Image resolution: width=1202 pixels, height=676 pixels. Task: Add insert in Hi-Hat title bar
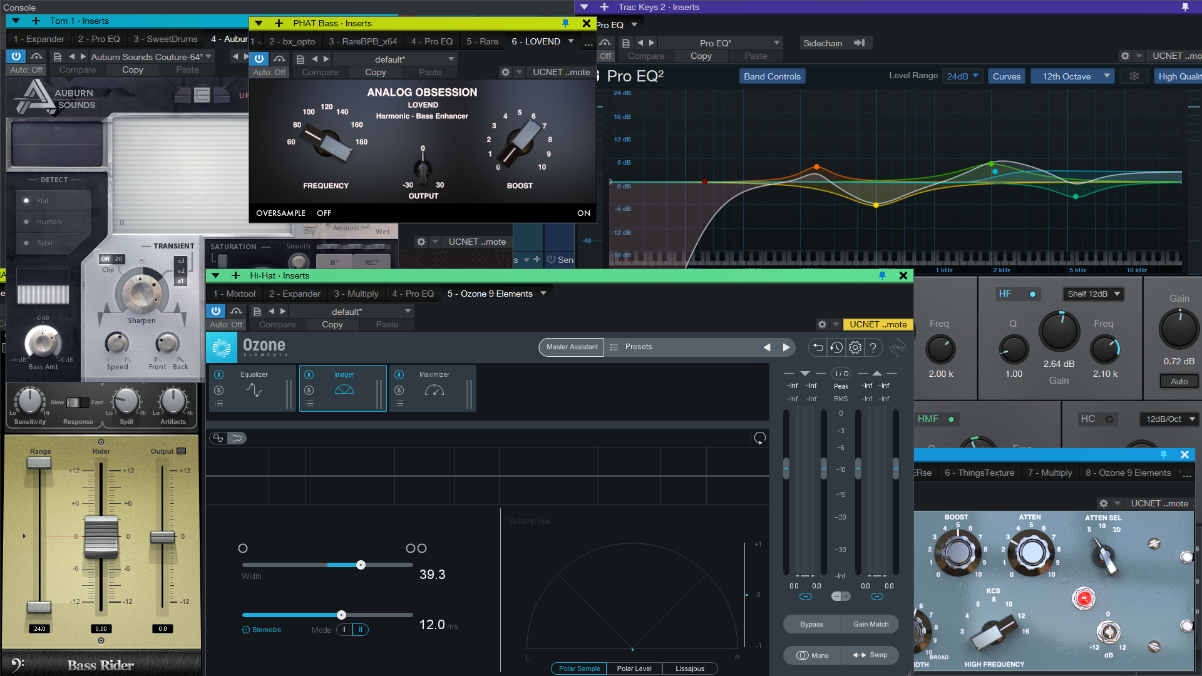(235, 275)
